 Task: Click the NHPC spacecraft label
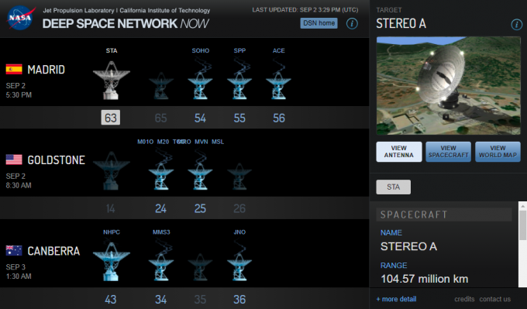pos(112,232)
